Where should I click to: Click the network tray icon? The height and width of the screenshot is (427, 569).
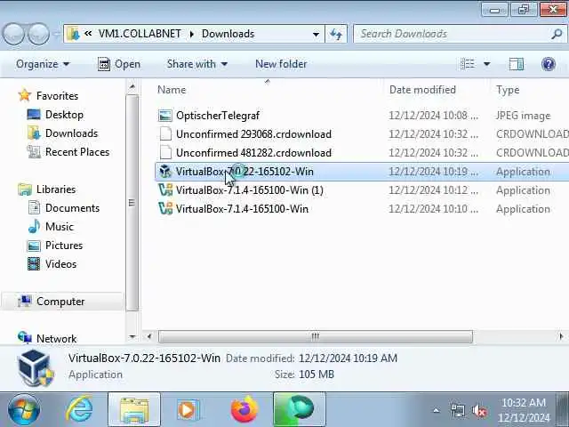[x=458, y=411]
